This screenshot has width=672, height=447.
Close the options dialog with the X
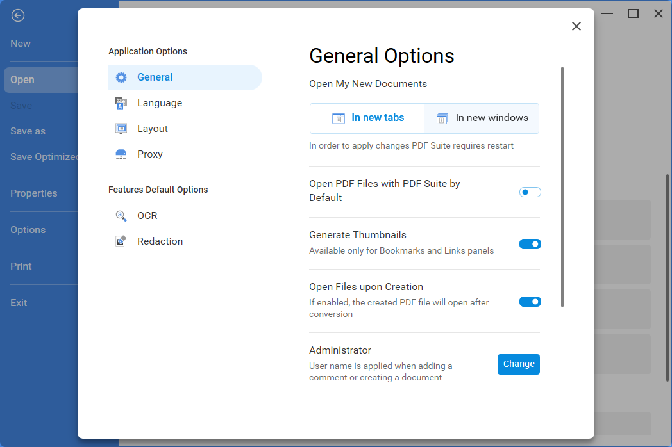tap(576, 26)
